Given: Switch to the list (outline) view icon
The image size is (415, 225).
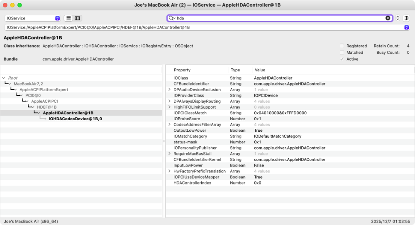Looking at the screenshot, I should point(68,18).
